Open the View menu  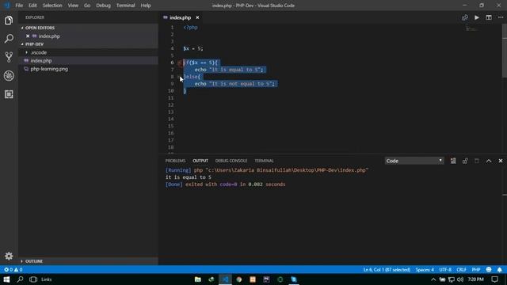pos(73,6)
